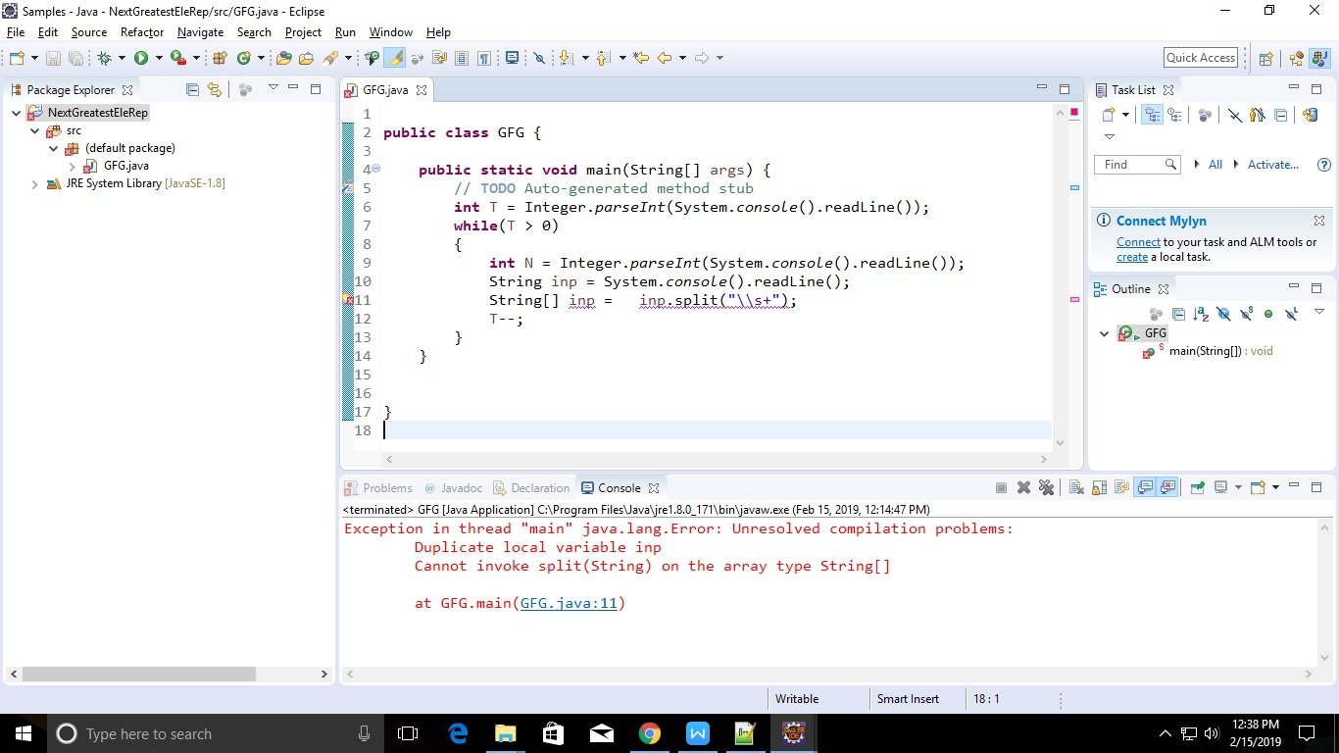Open the New Task dropdown arrow

pos(1125,116)
